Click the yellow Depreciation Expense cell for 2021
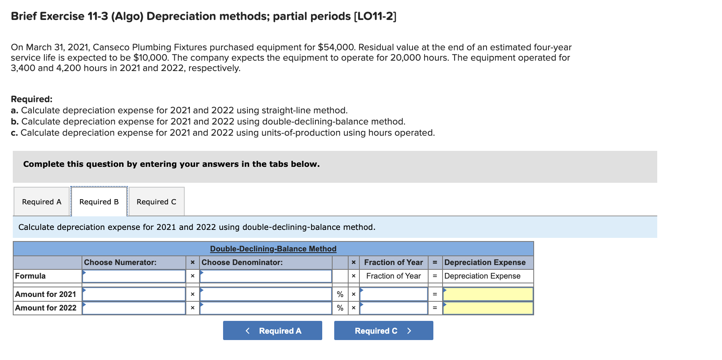 tap(487, 294)
